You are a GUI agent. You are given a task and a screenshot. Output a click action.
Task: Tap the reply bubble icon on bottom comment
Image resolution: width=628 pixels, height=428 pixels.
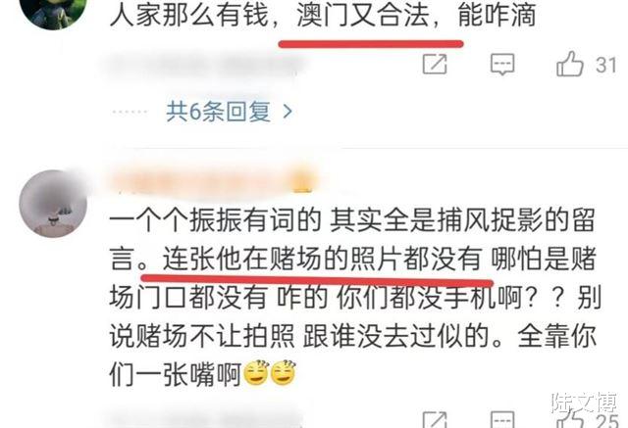(x=502, y=419)
